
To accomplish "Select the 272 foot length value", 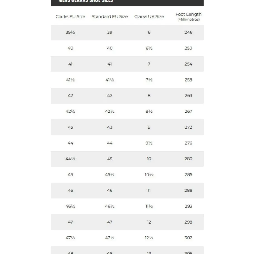I will click(x=188, y=127).
